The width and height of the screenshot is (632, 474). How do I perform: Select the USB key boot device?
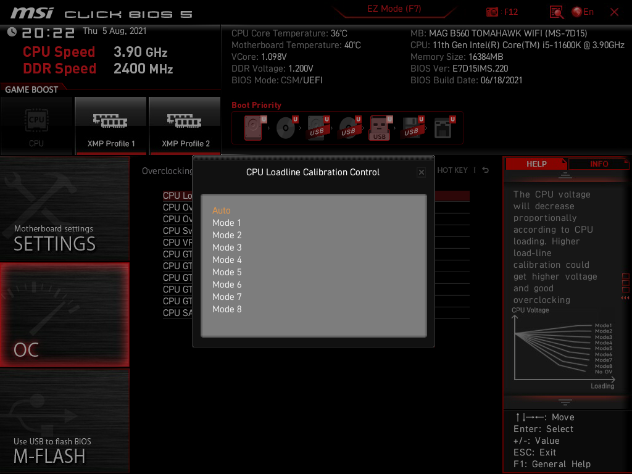pos(380,128)
